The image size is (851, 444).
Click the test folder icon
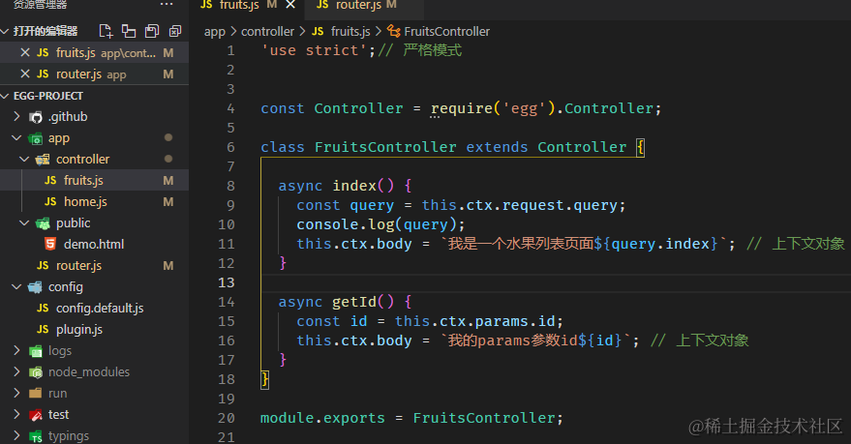[x=35, y=415]
